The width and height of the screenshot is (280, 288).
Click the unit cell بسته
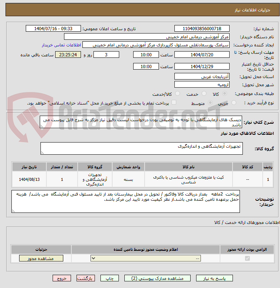pyautogui.click(x=128, y=179)
